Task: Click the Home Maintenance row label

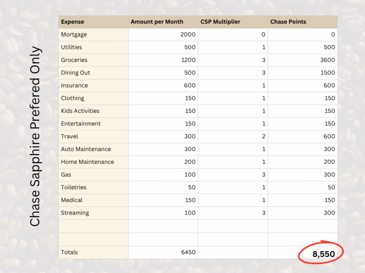Action: click(88, 162)
